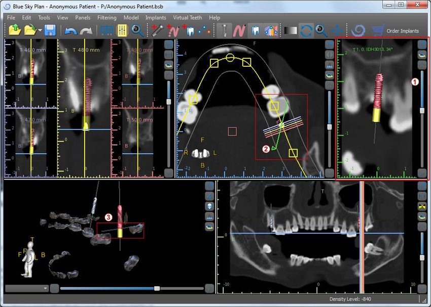
Task: Select the add nerve tool
Action: click(x=173, y=30)
